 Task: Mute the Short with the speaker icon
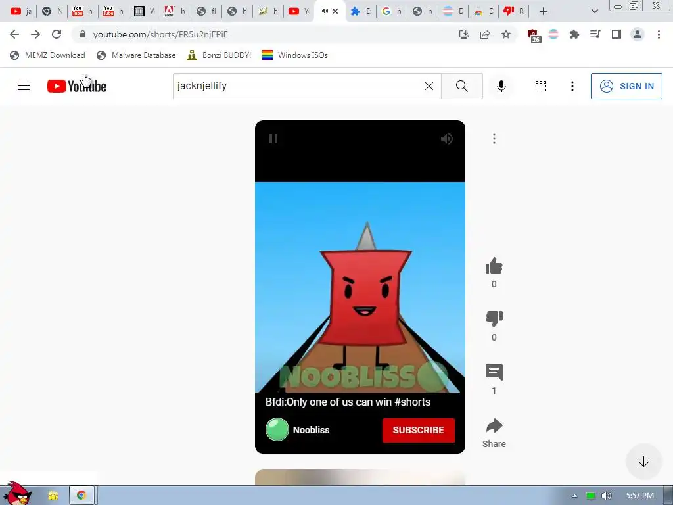click(446, 139)
